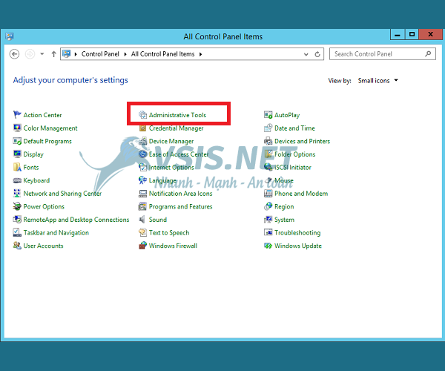445x371 pixels.
Task: Click the Programs and Features icon
Action: (142, 206)
